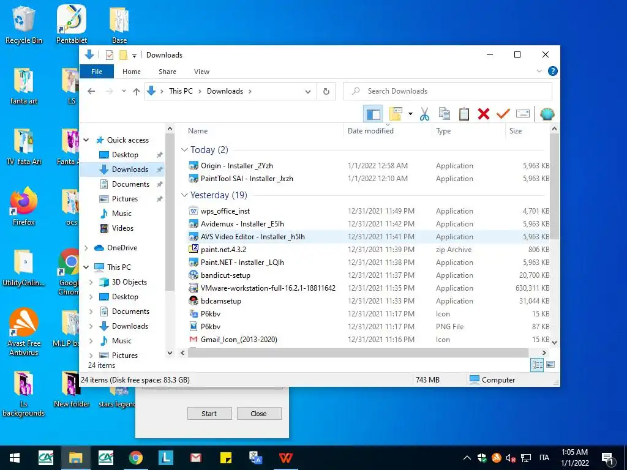Switch to large thumbnails view icon
Viewport: 627px width, 470px height.
click(x=550, y=365)
